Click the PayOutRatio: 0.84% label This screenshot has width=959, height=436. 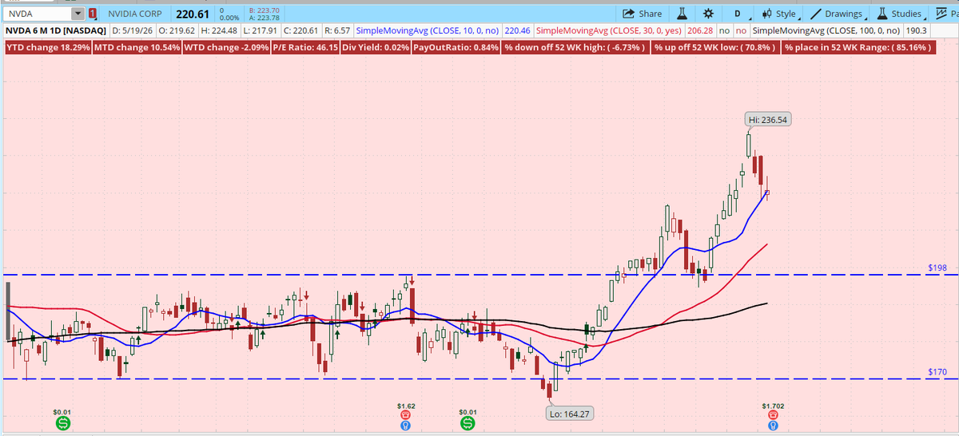(456, 48)
